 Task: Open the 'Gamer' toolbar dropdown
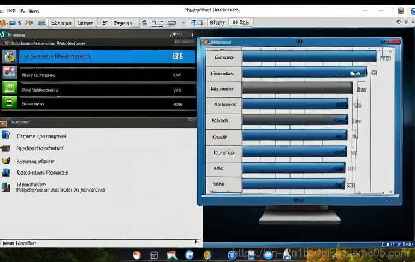(x=86, y=23)
